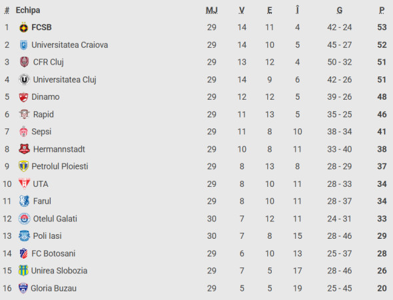Click the Gloria Buzau crest icon
This screenshot has width=393, height=300.
(23, 288)
